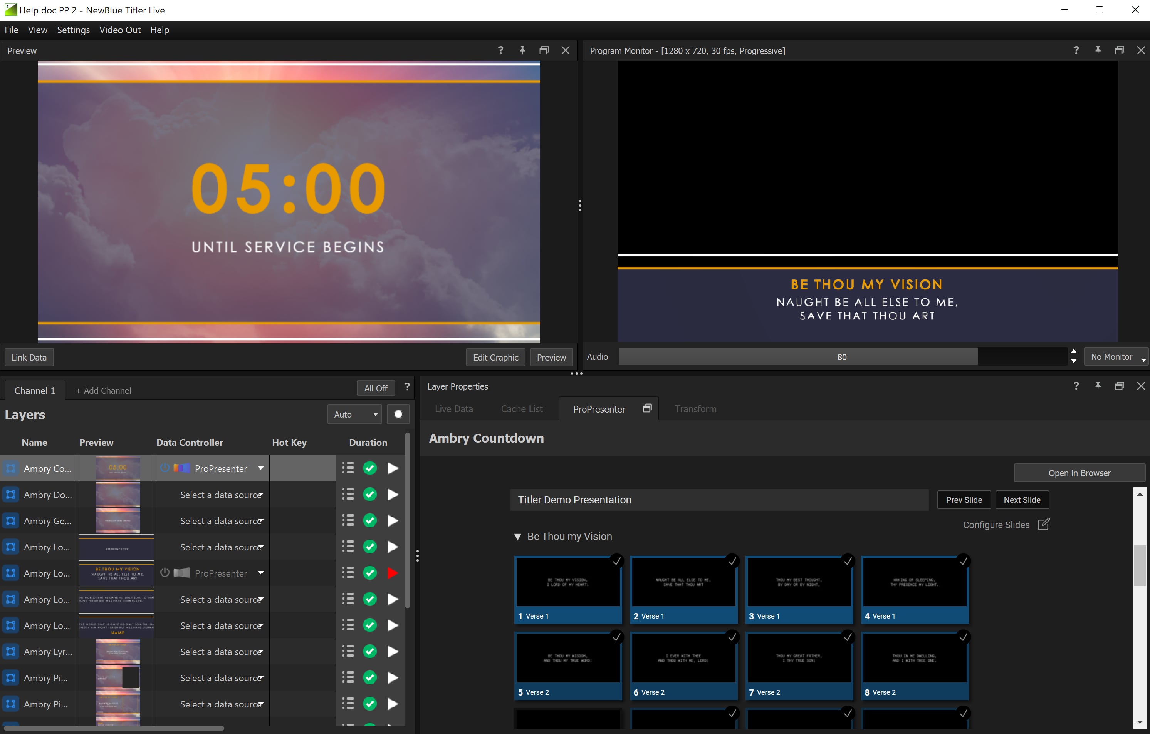Open the Auto dropdown in Layers
The image size is (1150, 734).
coord(355,414)
